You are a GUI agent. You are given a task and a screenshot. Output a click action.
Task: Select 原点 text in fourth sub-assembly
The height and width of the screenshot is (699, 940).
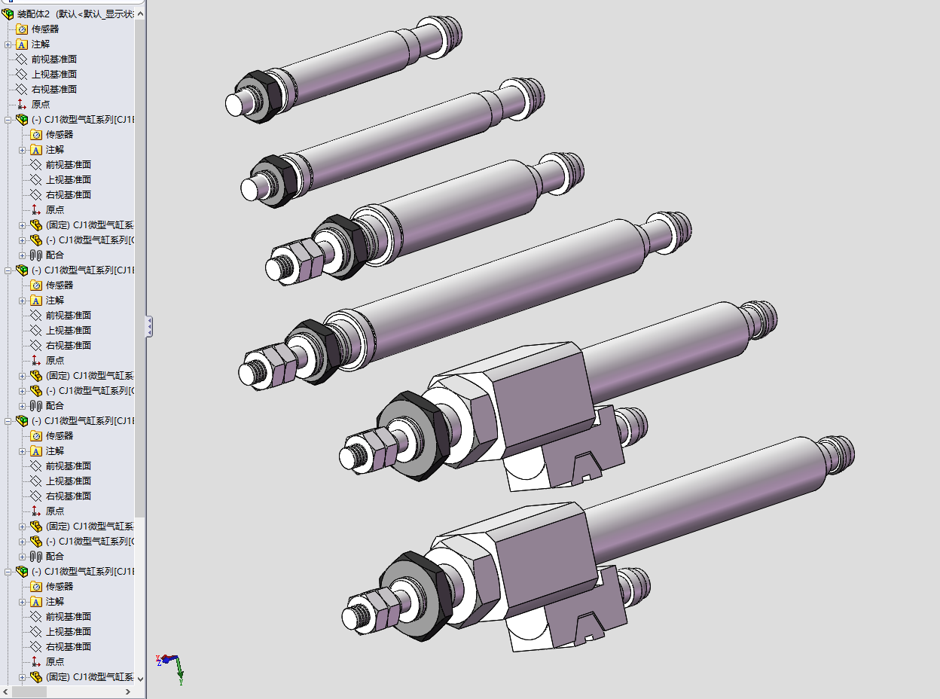55,661
